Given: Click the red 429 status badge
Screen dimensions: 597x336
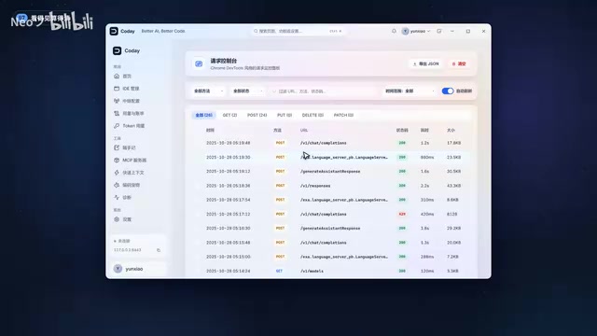Looking at the screenshot, I should 402,214.
